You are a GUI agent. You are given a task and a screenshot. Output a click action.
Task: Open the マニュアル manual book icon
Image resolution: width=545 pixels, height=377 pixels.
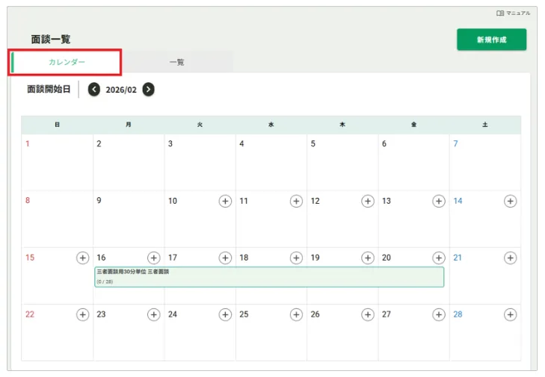pos(500,13)
